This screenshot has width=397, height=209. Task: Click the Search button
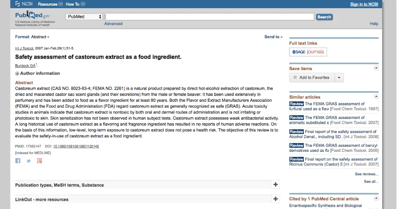[x=324, y=17]
